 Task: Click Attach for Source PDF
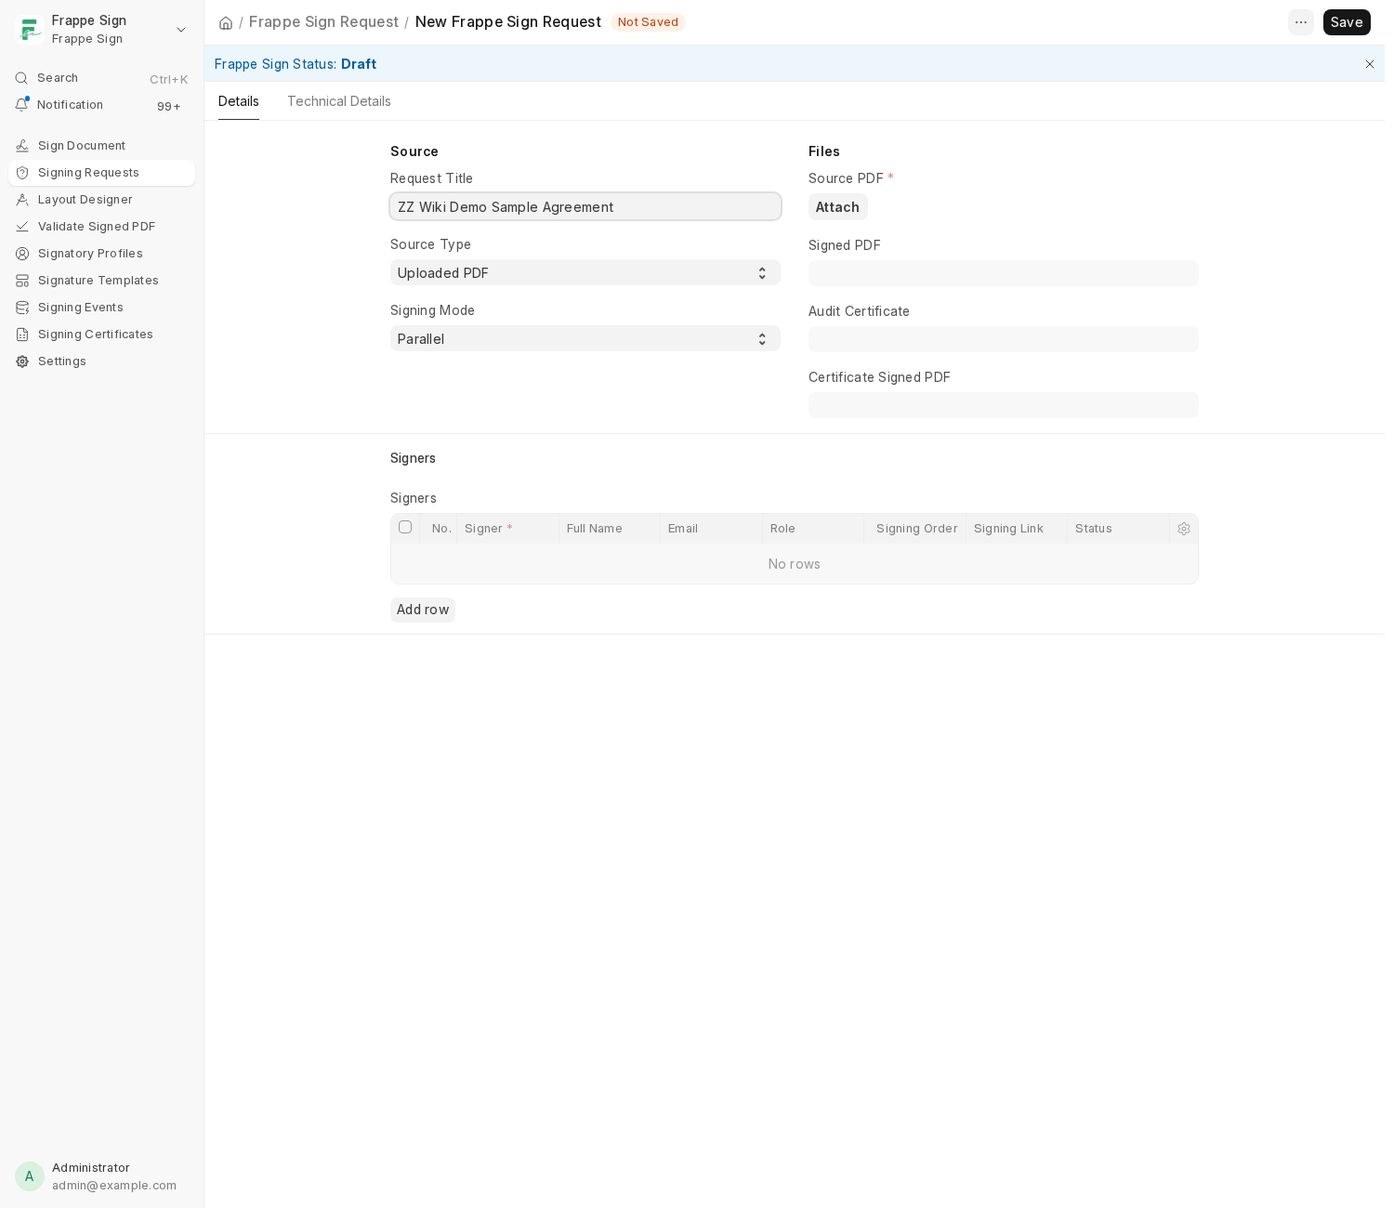[x=837, y=207]
